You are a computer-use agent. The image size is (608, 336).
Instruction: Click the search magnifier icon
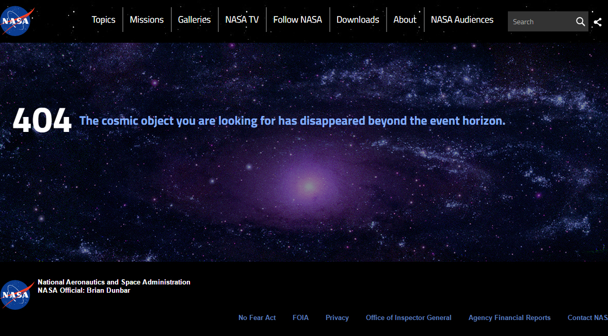point(580,22)
